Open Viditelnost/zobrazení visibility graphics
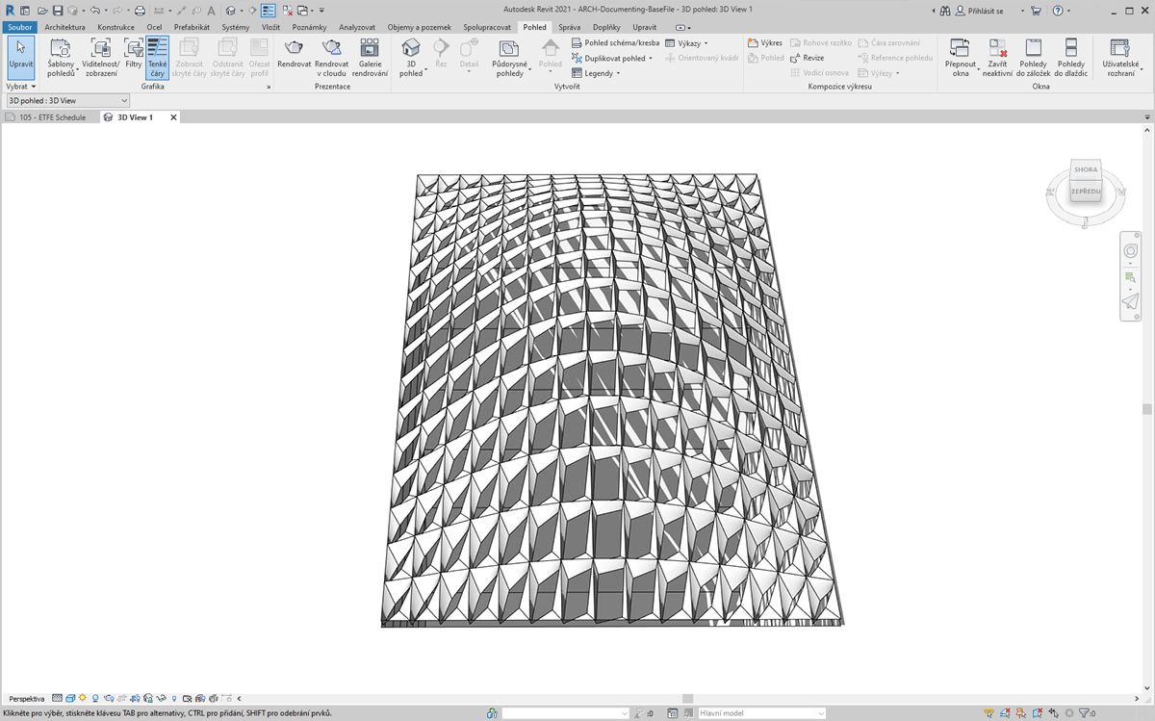 101,58
